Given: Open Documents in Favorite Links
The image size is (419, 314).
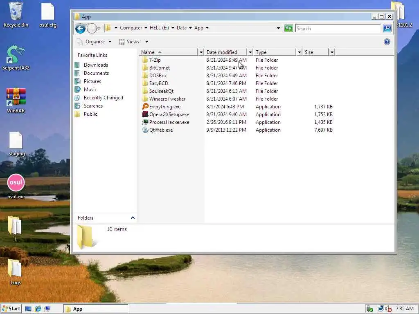Looking at the screenshot, I should point(96,73).
